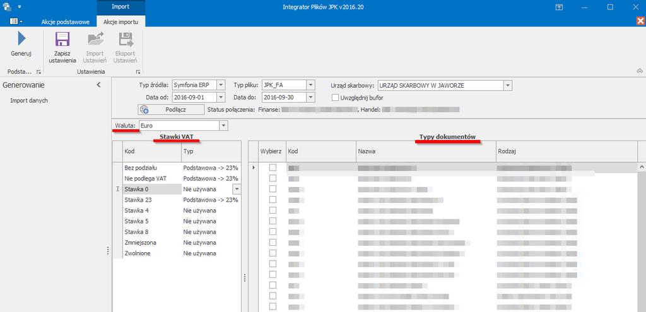Image resolution: width=646 pixels, height=312 pixels.
Task: Click the Import contextual tab header
Action: click(x=120, y=6)
